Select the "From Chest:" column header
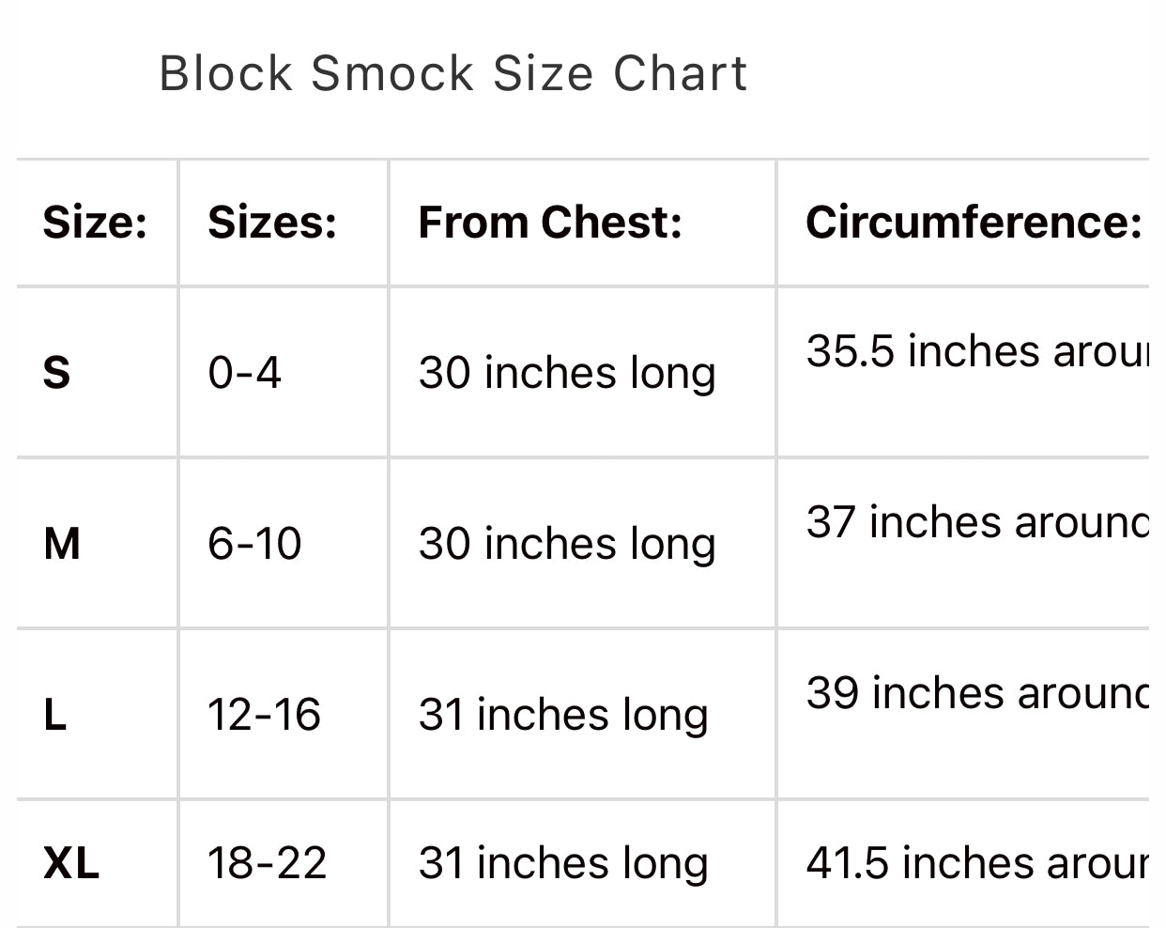This screenshot has height=928, width=1166. (550, 224)
